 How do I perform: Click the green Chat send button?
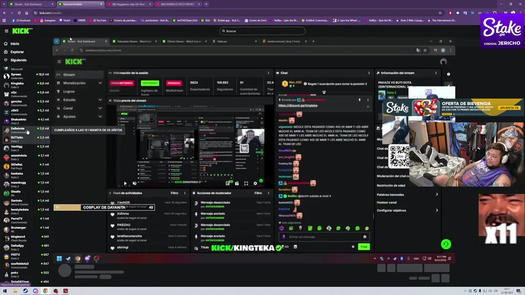pos(364,247)
